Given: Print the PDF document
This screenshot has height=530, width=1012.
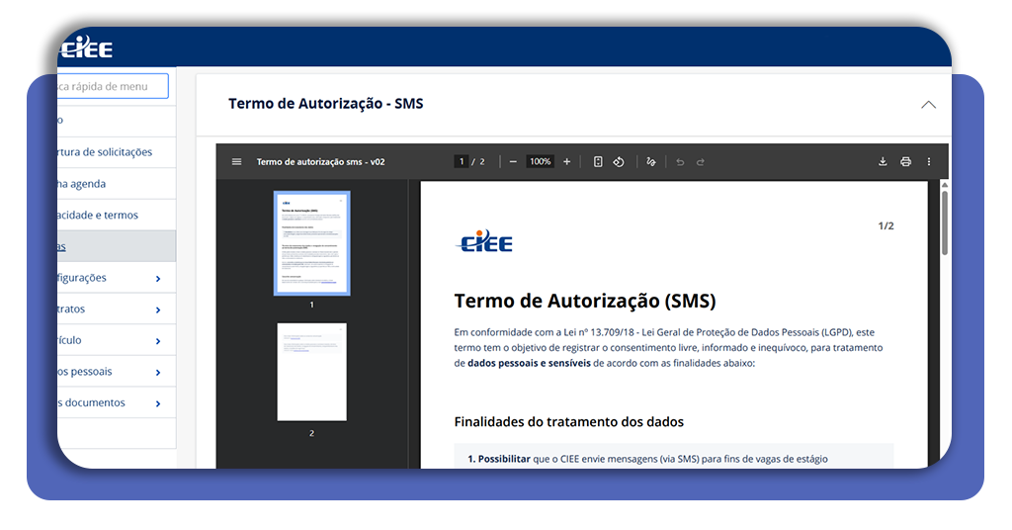Looking at the screenshot, I should pyautogui.click(x=905, y=162).
